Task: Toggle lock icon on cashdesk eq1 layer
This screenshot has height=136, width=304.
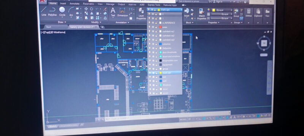Action: tap(156, 31)
